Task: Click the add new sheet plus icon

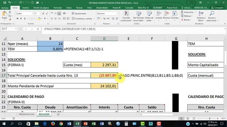Action: tap(58, 114)
